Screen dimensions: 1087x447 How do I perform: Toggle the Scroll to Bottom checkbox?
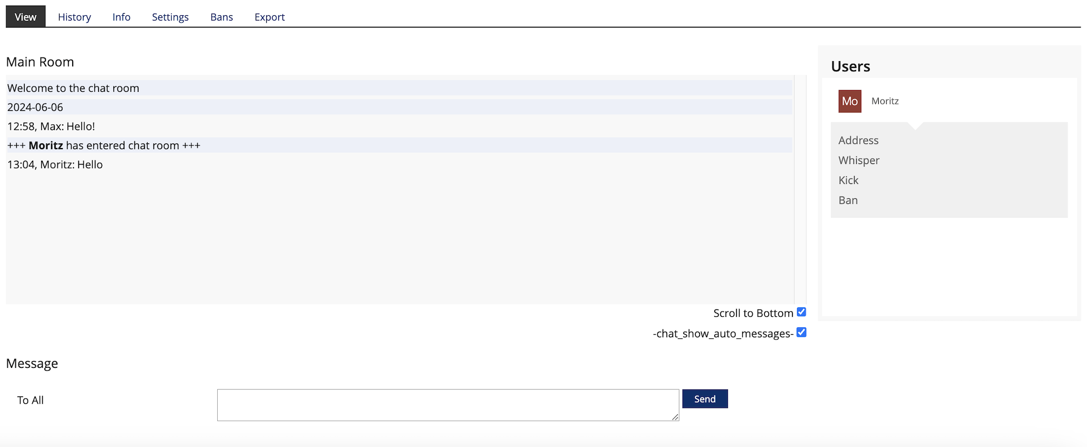tap(801, 312)
